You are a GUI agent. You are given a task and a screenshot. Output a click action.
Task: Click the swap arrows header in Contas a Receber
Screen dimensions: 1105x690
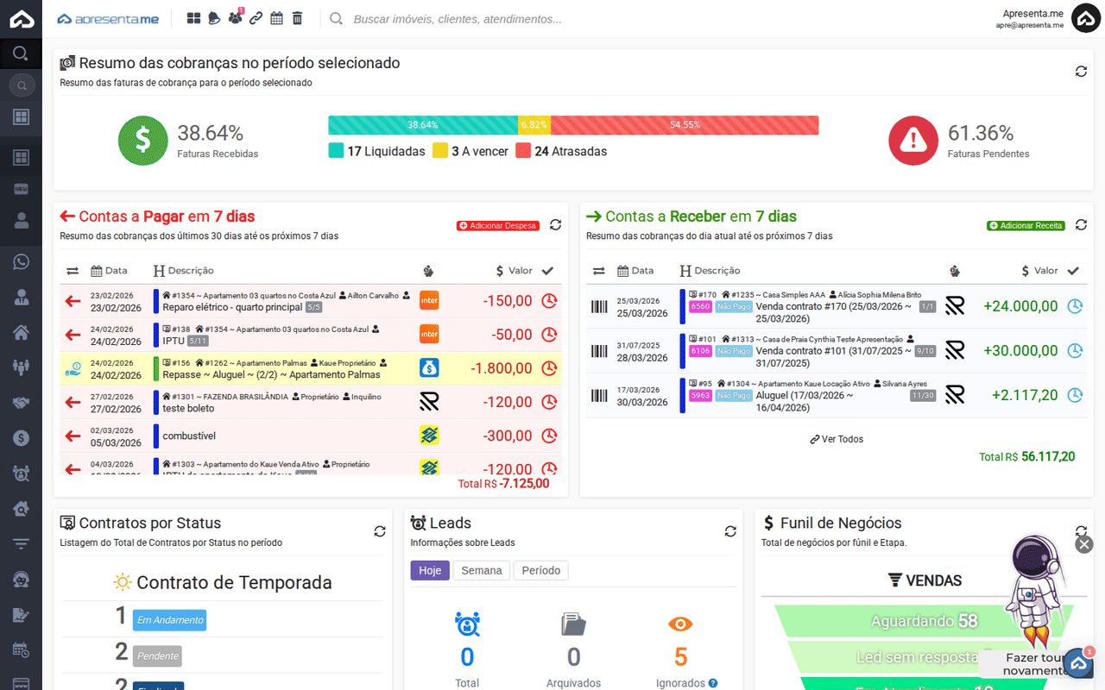click(x=598, y=271)
